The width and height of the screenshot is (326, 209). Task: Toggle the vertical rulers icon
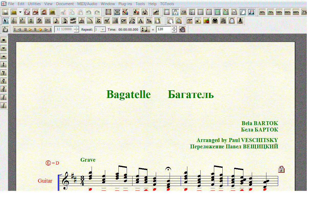tap(192, 12)
